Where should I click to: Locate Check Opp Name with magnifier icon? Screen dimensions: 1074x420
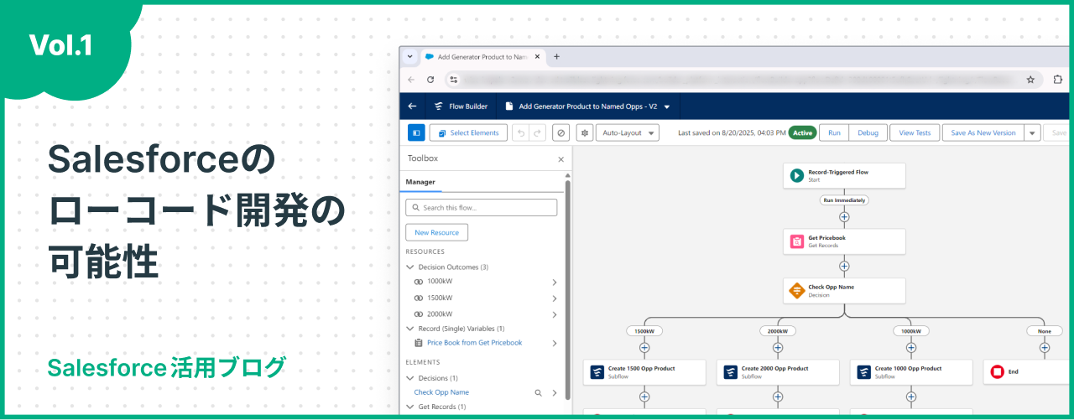tap(539, 392)
